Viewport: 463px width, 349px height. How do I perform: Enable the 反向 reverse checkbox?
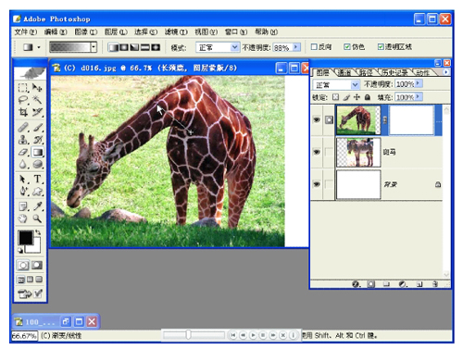click(314, 46)
